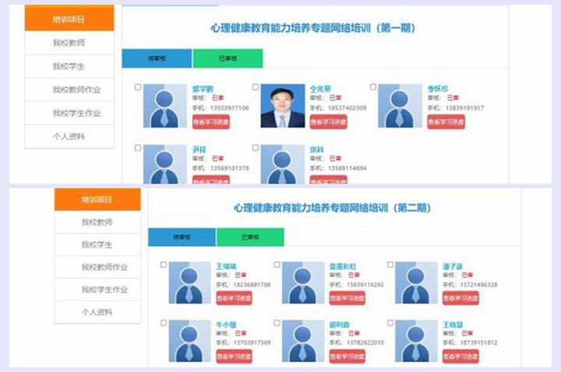Click 查看学习进度 button under phone 18537402309

pyautogui.click(x=328, y=121)
